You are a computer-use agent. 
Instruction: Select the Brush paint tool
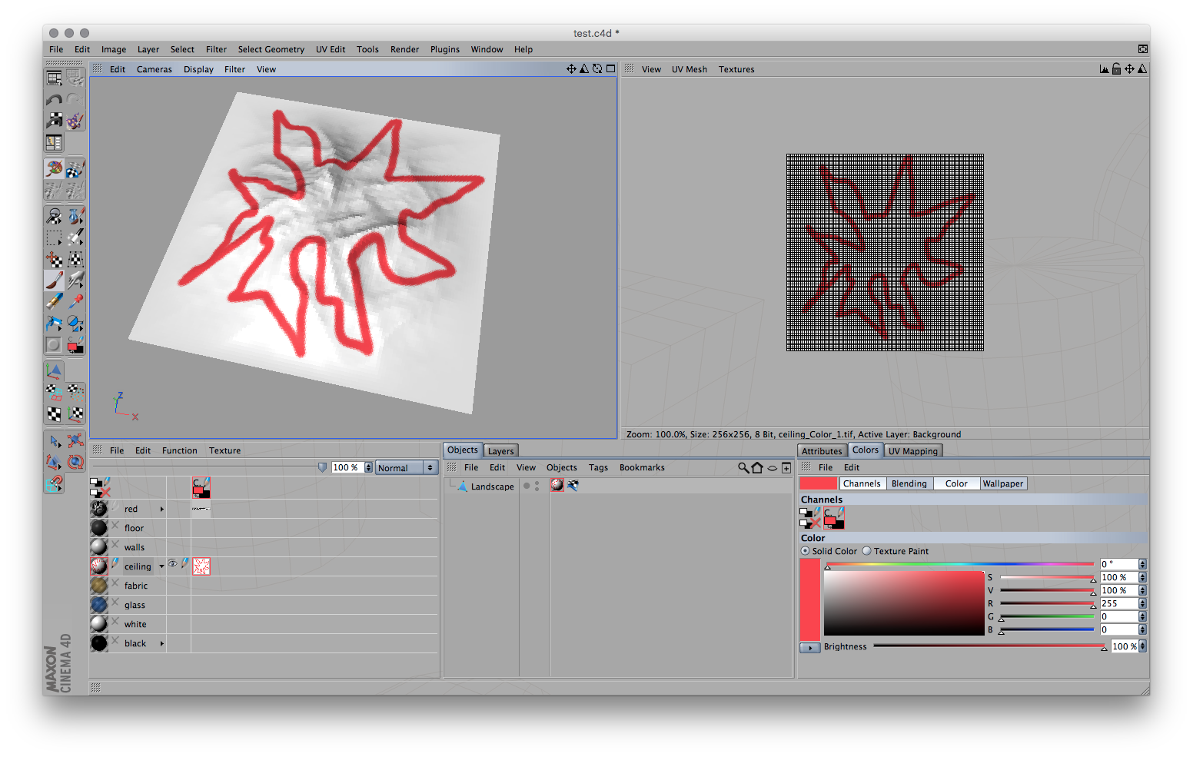click(54, 281)
